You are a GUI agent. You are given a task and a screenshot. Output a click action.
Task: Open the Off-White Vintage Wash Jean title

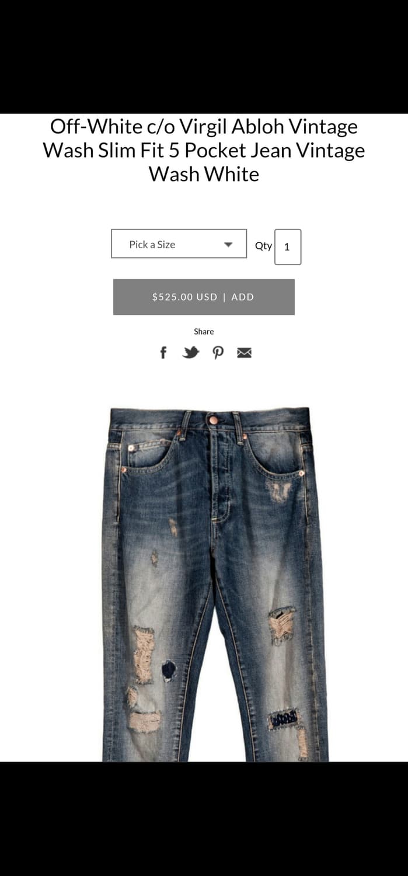point(204,150)
